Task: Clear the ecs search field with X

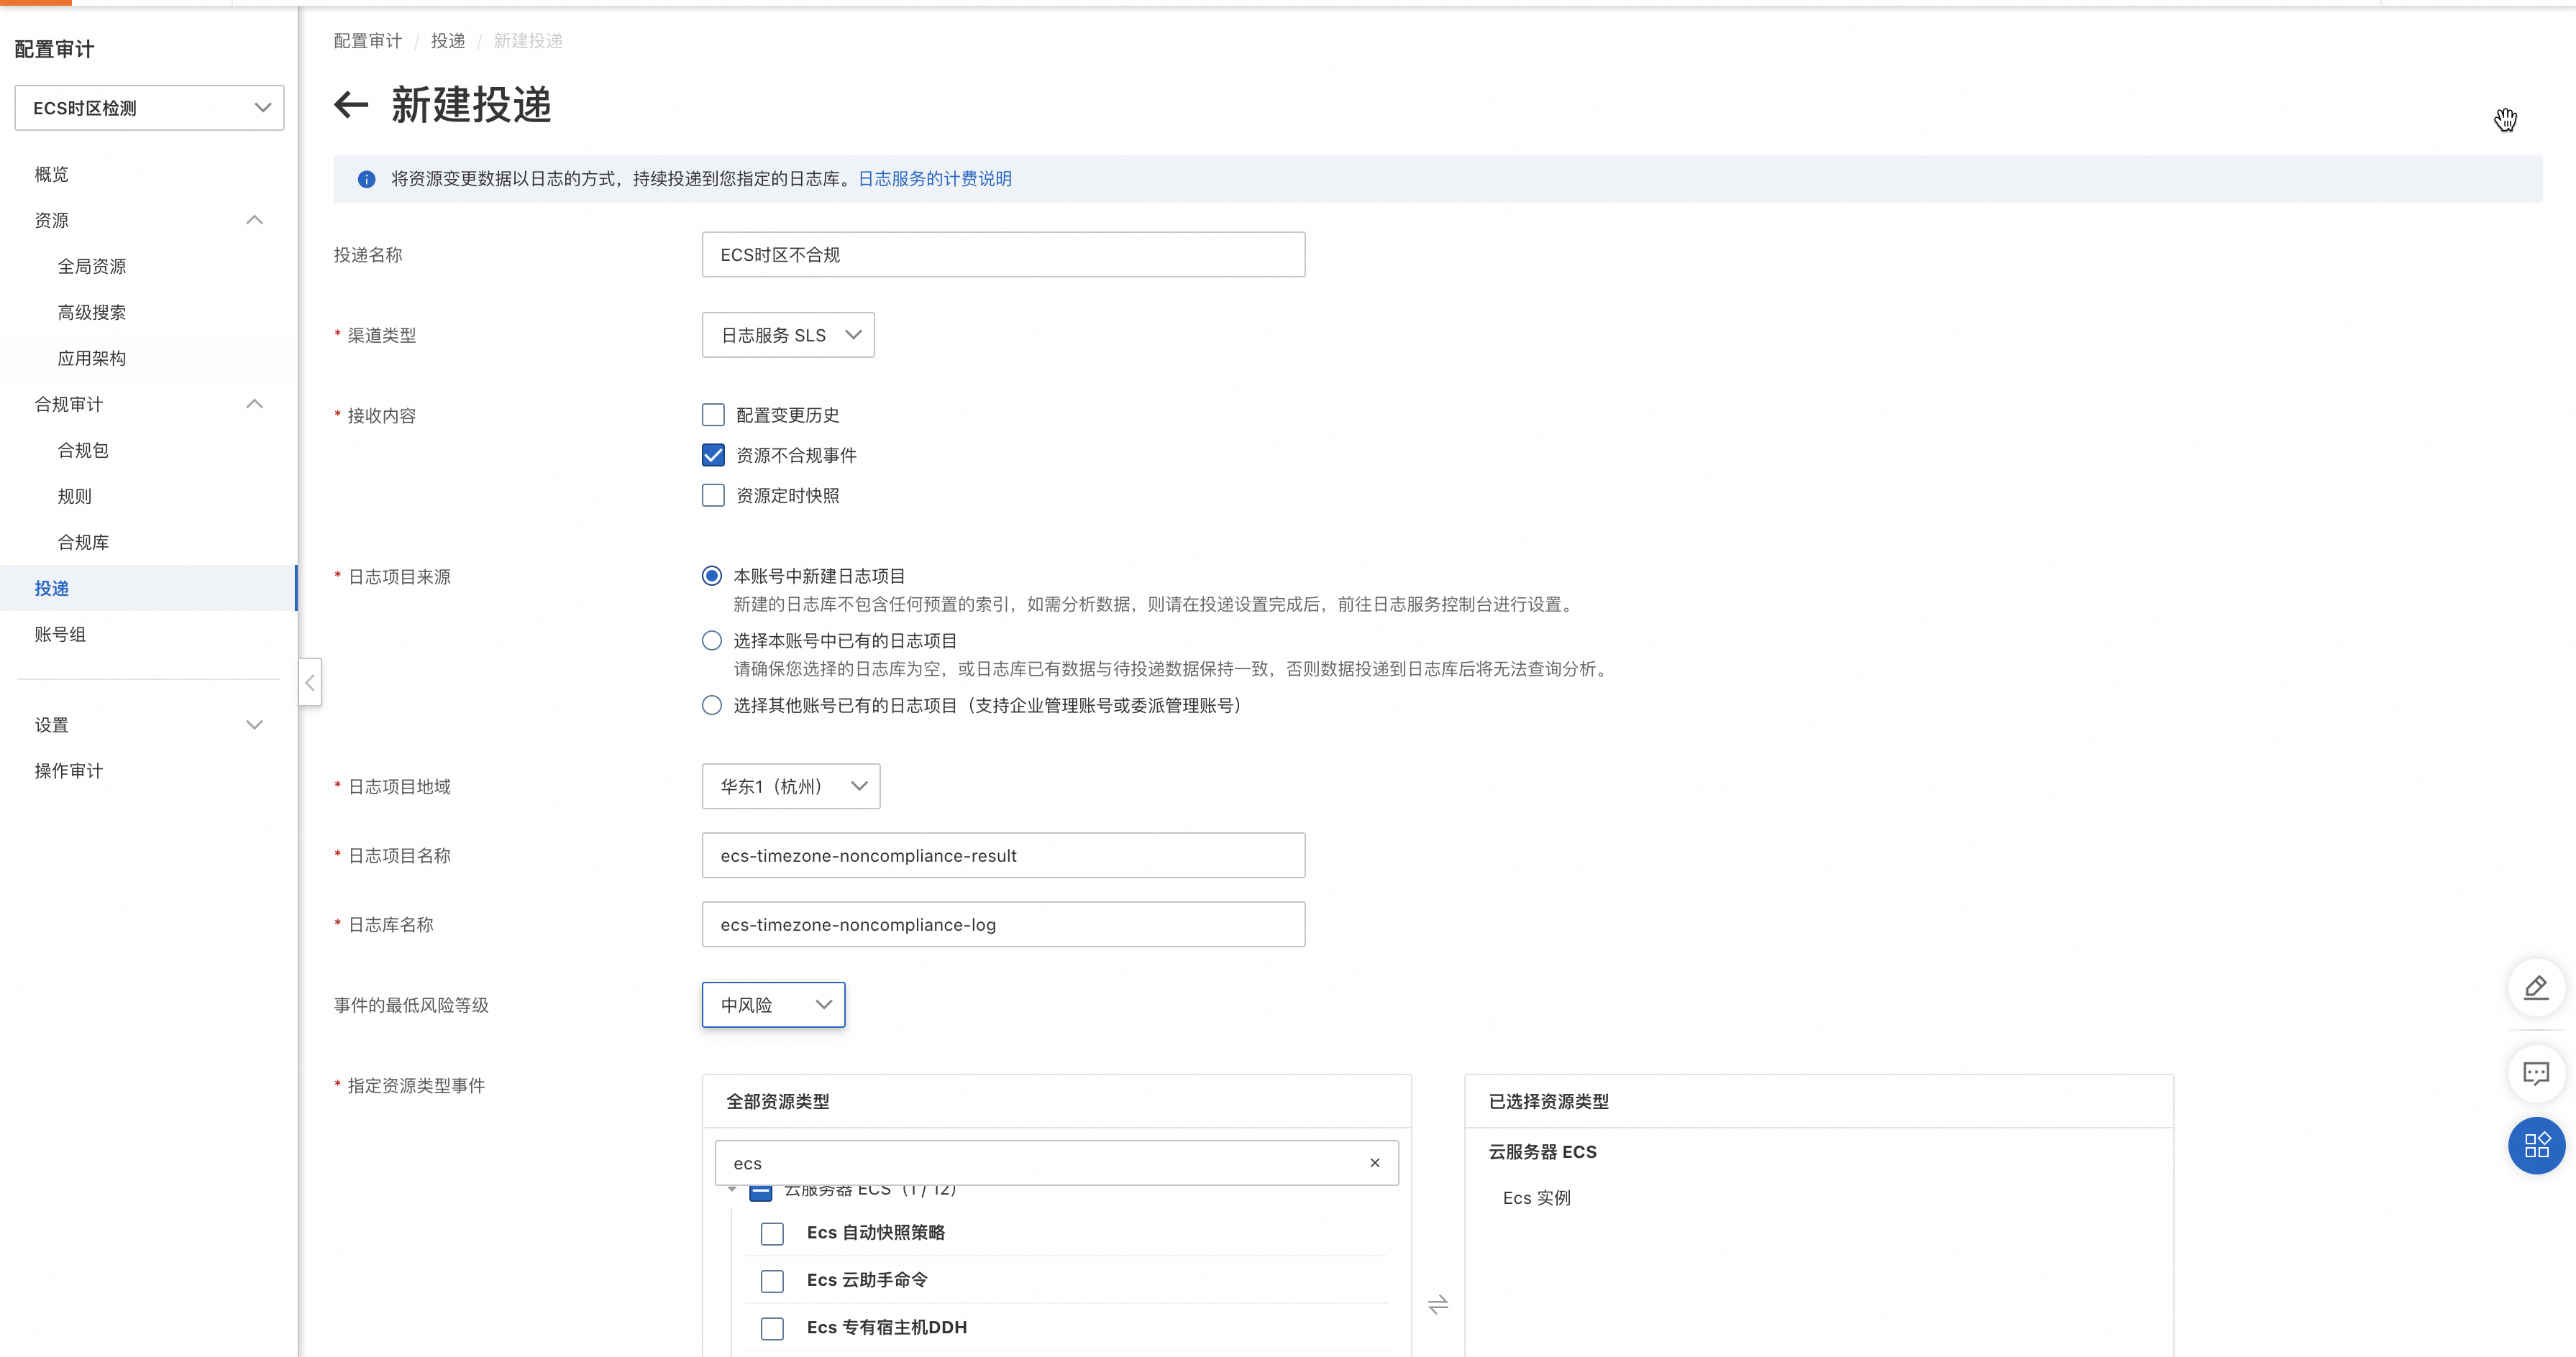Action: tap(1374, 1162)
